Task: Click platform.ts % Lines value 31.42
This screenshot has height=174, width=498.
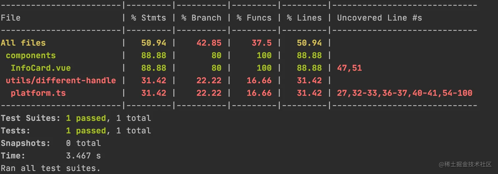Action: 309,93
